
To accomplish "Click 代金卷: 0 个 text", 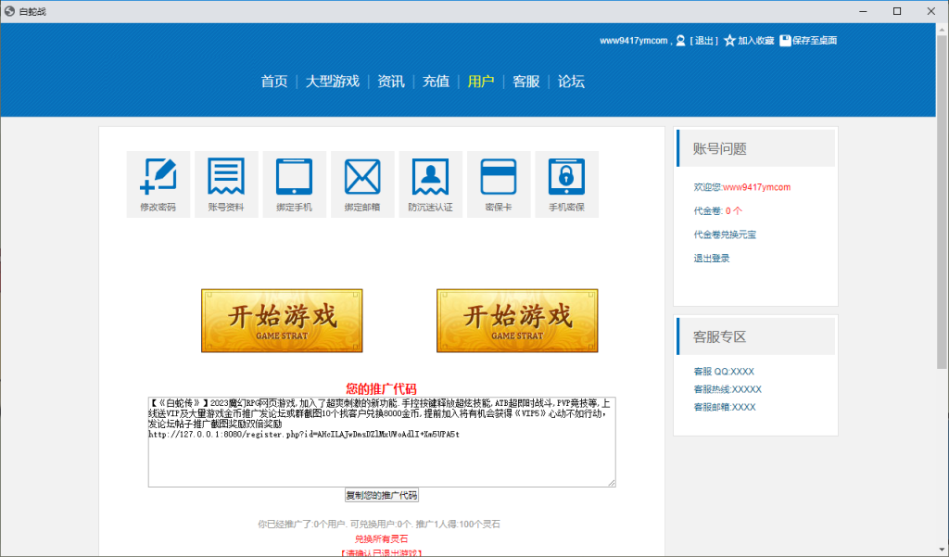I will pyautogui.click(x=718, y=210).
